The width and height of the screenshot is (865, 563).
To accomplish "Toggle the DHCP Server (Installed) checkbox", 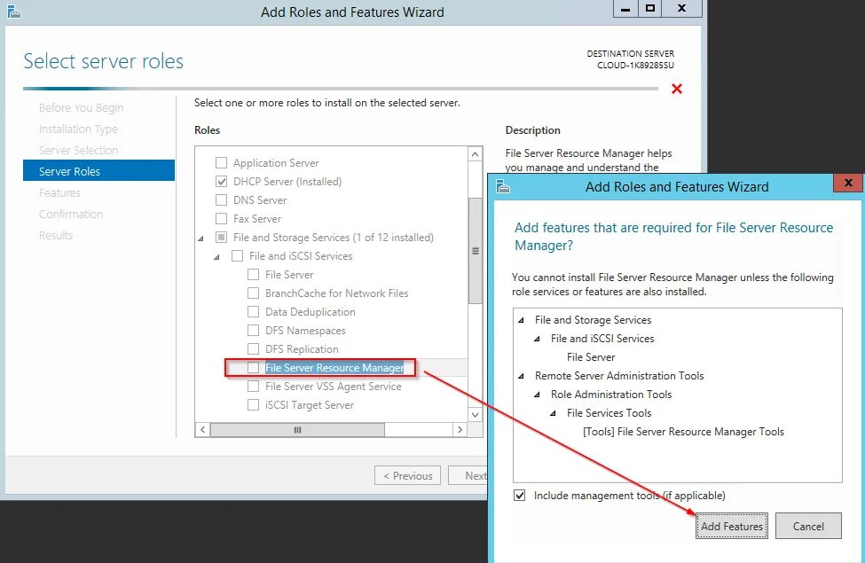I will [221, 182].
